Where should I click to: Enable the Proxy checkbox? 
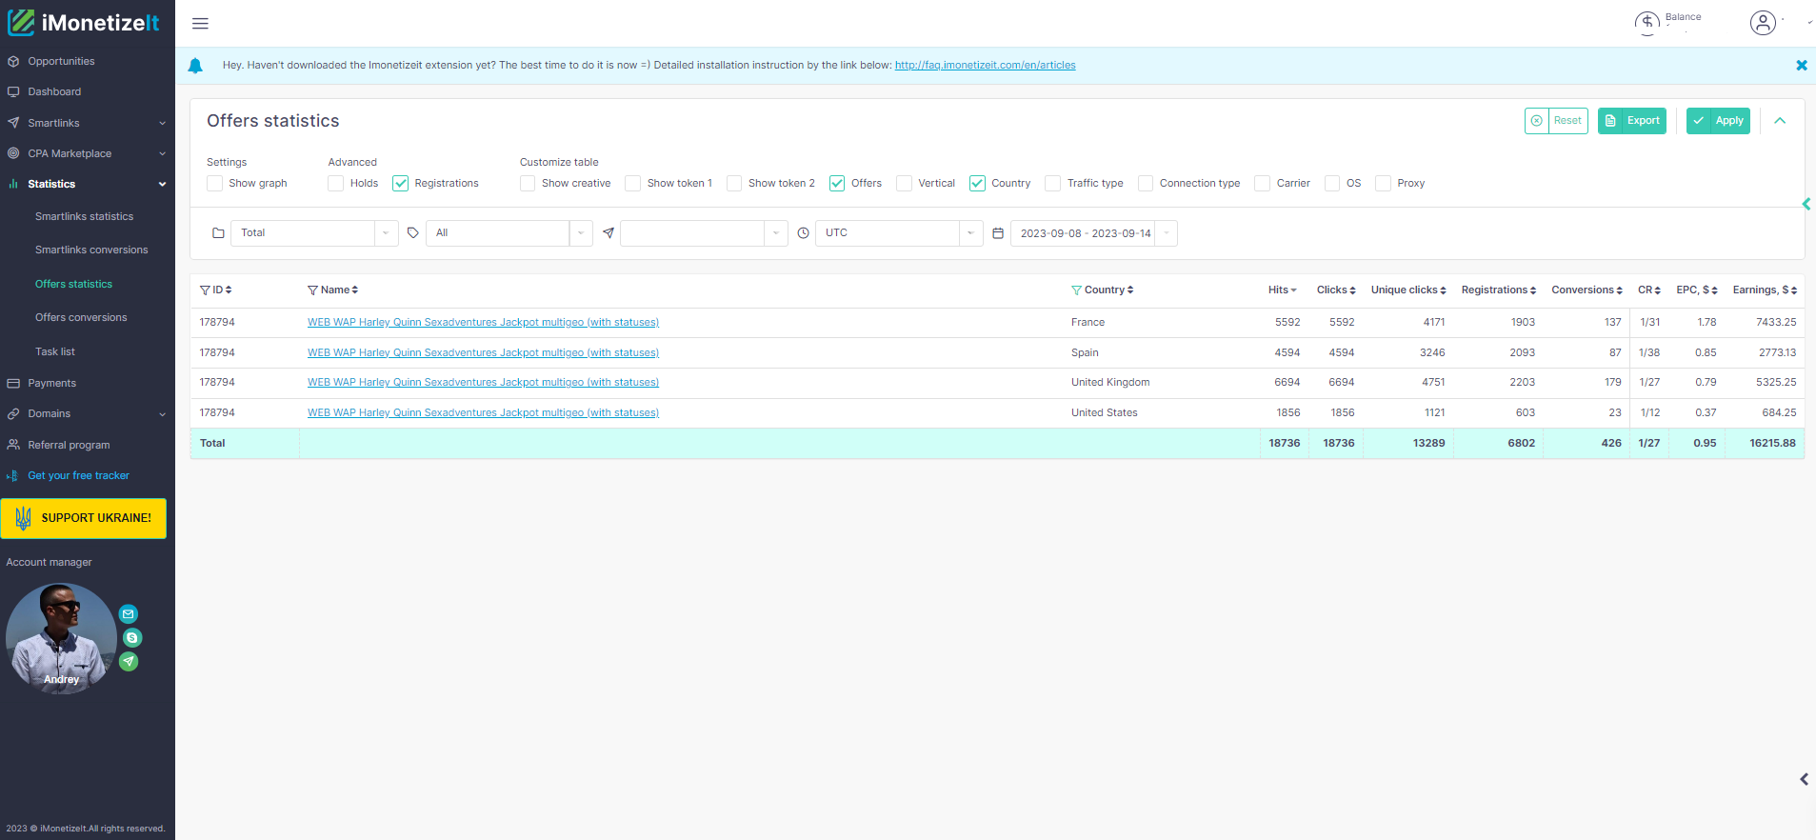pos(1383,184)
